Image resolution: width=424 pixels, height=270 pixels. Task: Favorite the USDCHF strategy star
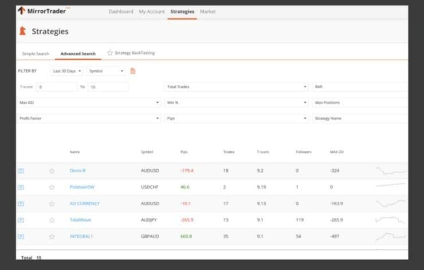(52, 187)
